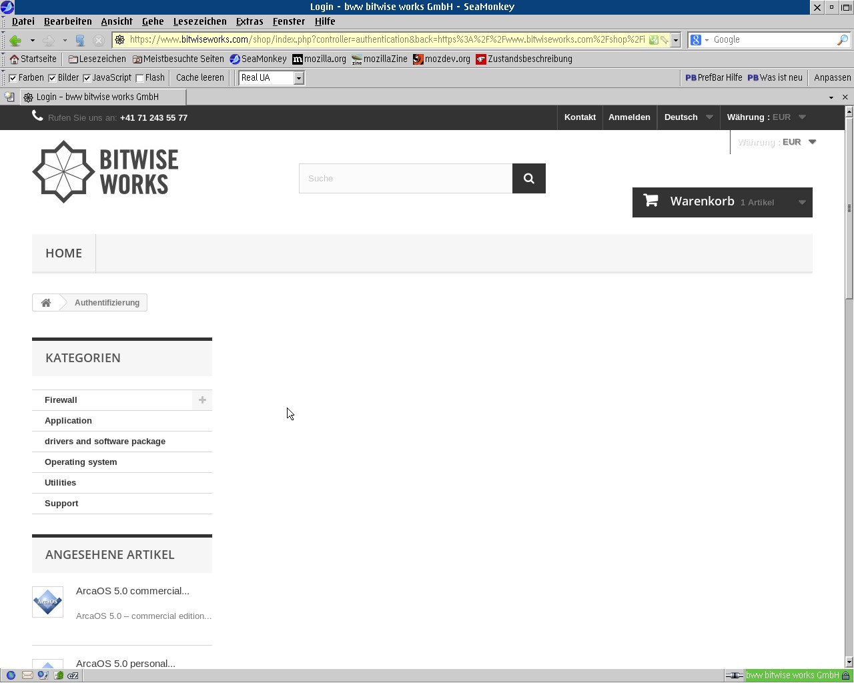
Task: Open the Ansicht menu
Action: coord(117,21)
